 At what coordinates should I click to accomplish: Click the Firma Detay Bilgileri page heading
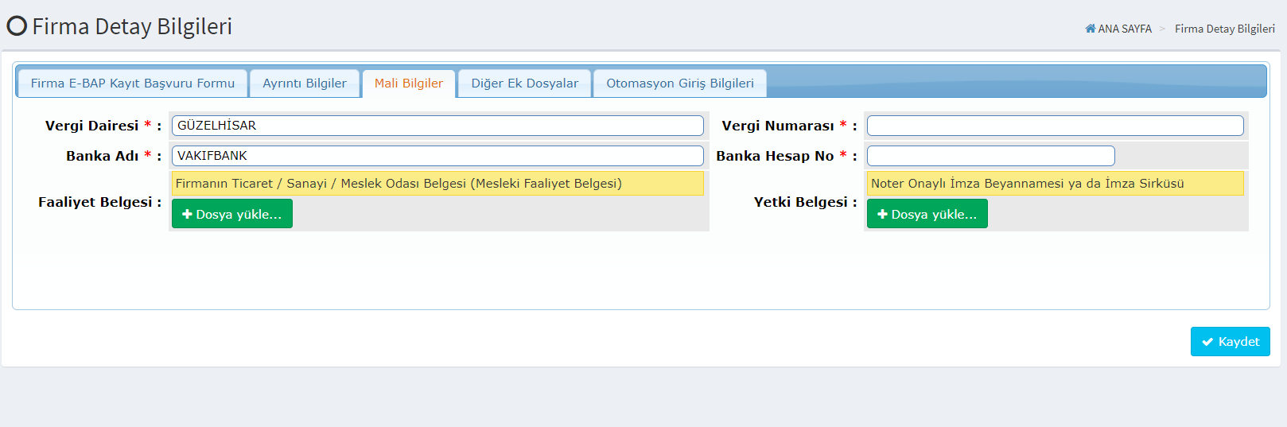click(132, 26)
